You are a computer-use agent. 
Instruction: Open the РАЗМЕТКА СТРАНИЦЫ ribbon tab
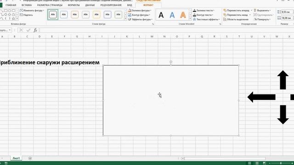(50, 5)
